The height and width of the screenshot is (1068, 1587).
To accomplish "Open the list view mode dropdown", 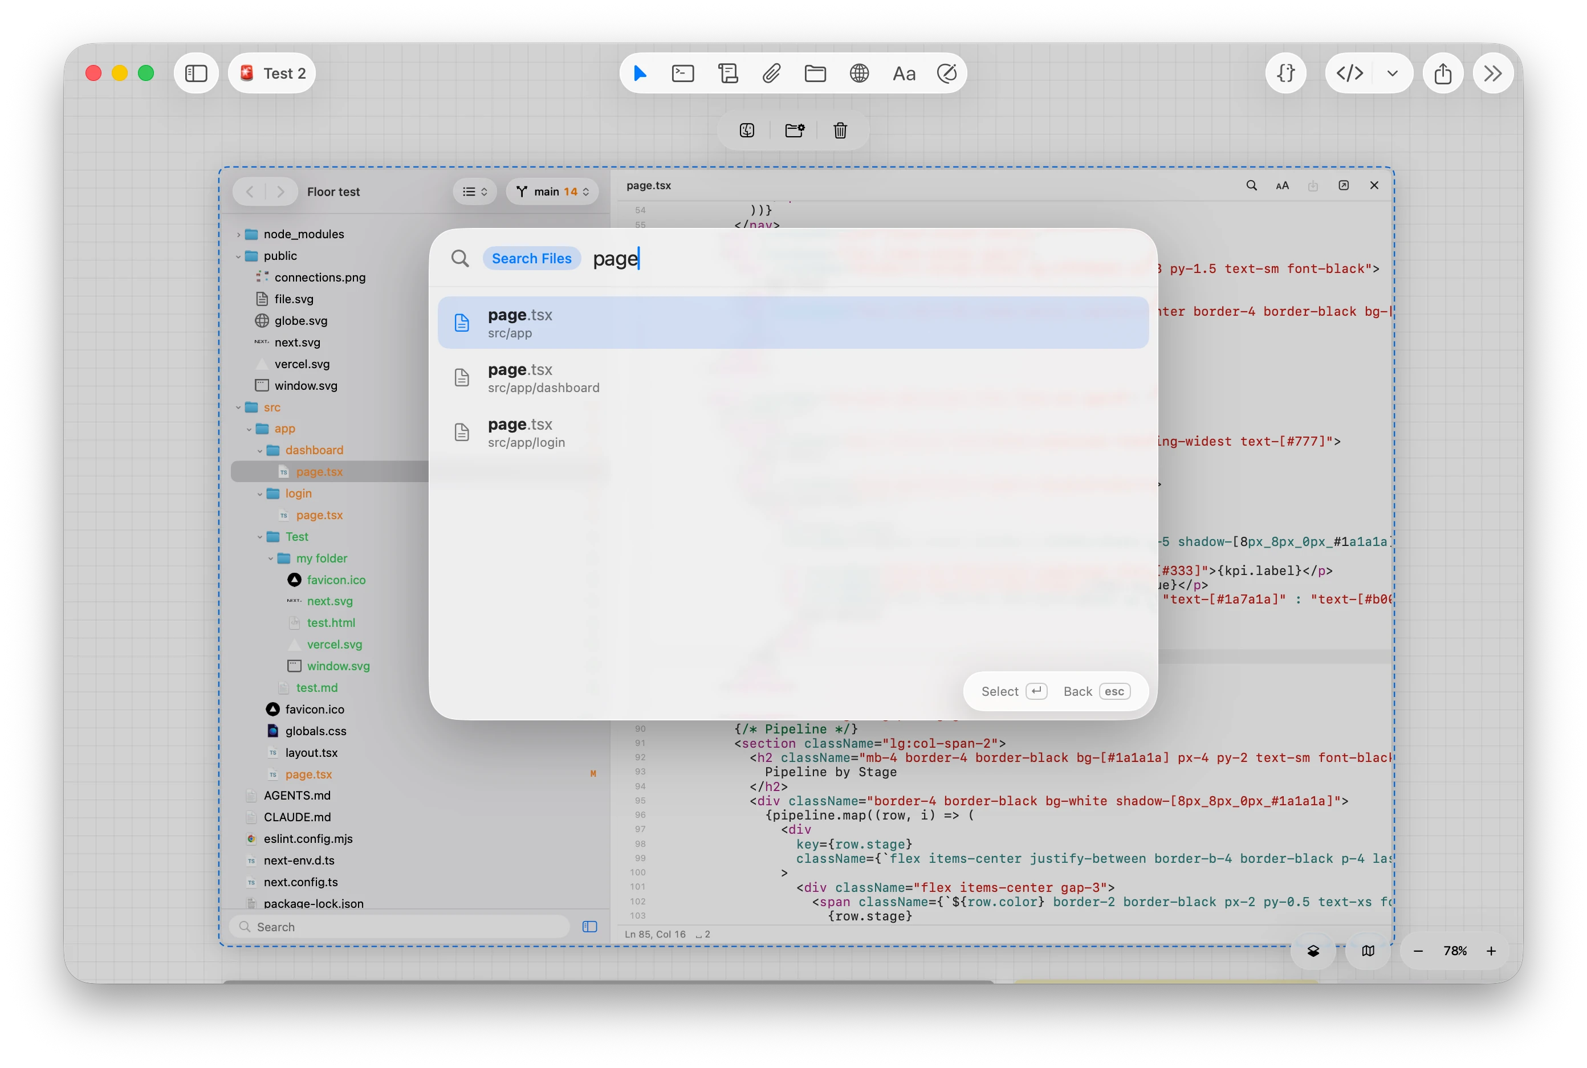I will pyautogui.click(x=475, y=192).
